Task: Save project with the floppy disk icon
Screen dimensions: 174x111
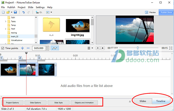Action: (15, 12)
